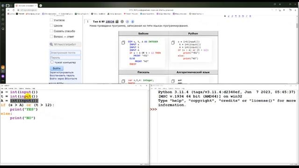Screen dimensions: 299x168
Task: Click the purple round icon in the browser sidebar
Action: pyautogui.click(x=3, y=76)
